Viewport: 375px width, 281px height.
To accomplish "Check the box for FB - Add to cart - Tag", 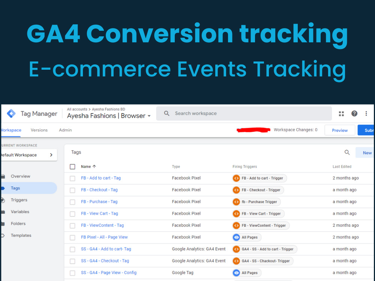I will [x=72, y=178].
